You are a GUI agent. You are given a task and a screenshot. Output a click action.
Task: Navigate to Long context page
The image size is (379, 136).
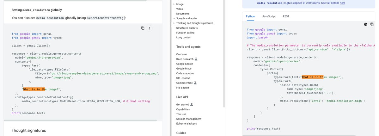pyautogui.click(x=184, y=38)
